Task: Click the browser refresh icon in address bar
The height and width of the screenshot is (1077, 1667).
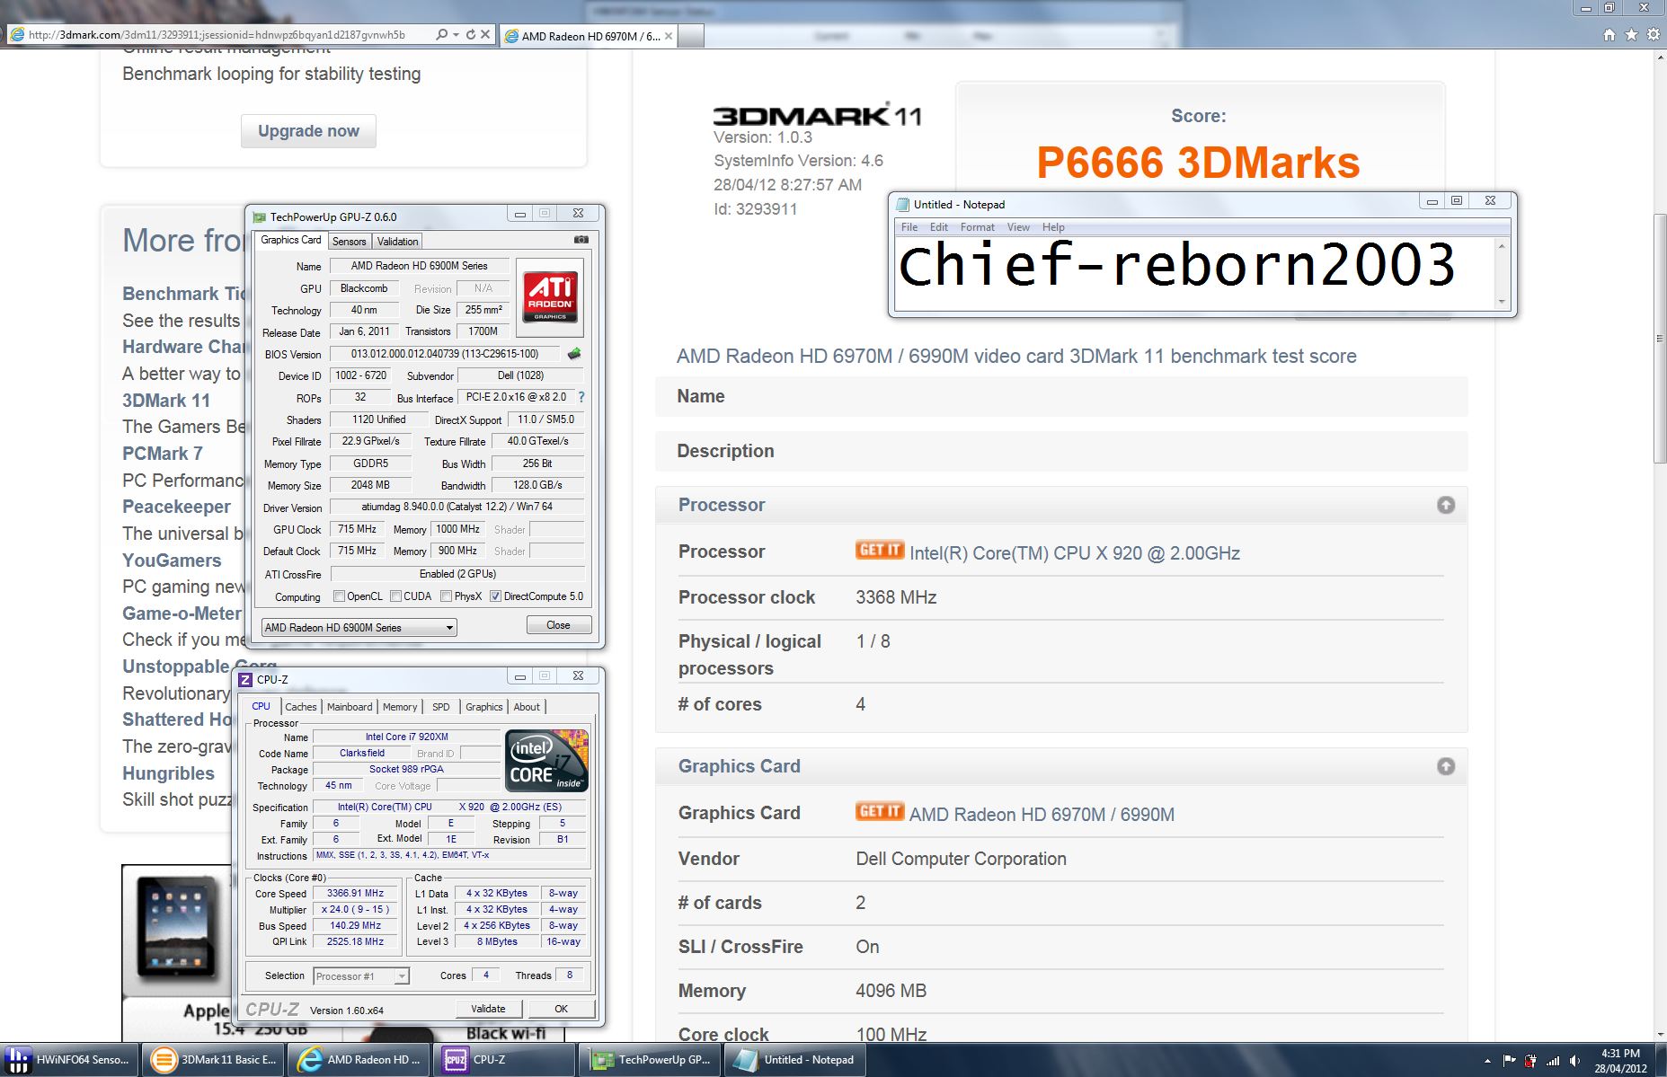Action: pyautogui.click(x=470, y=35)
